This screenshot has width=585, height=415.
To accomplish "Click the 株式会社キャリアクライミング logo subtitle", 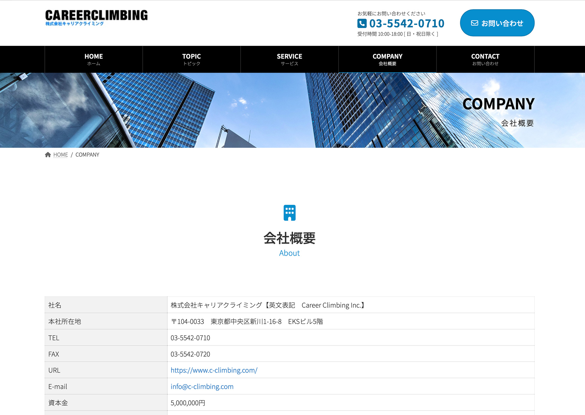I will pos(75,24).
